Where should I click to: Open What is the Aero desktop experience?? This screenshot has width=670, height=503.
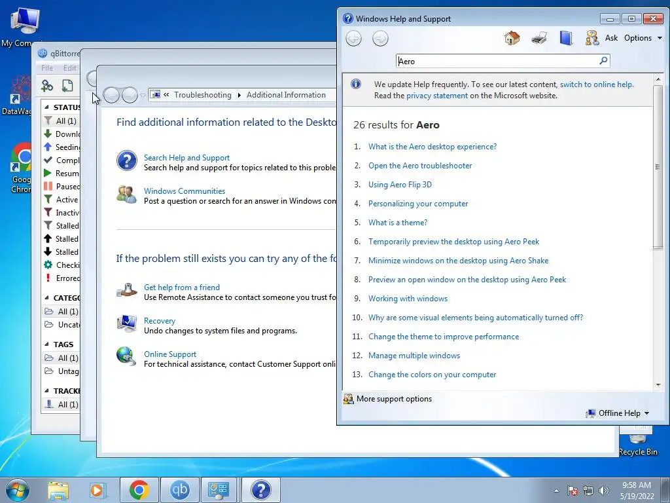(x=432, y=147)
